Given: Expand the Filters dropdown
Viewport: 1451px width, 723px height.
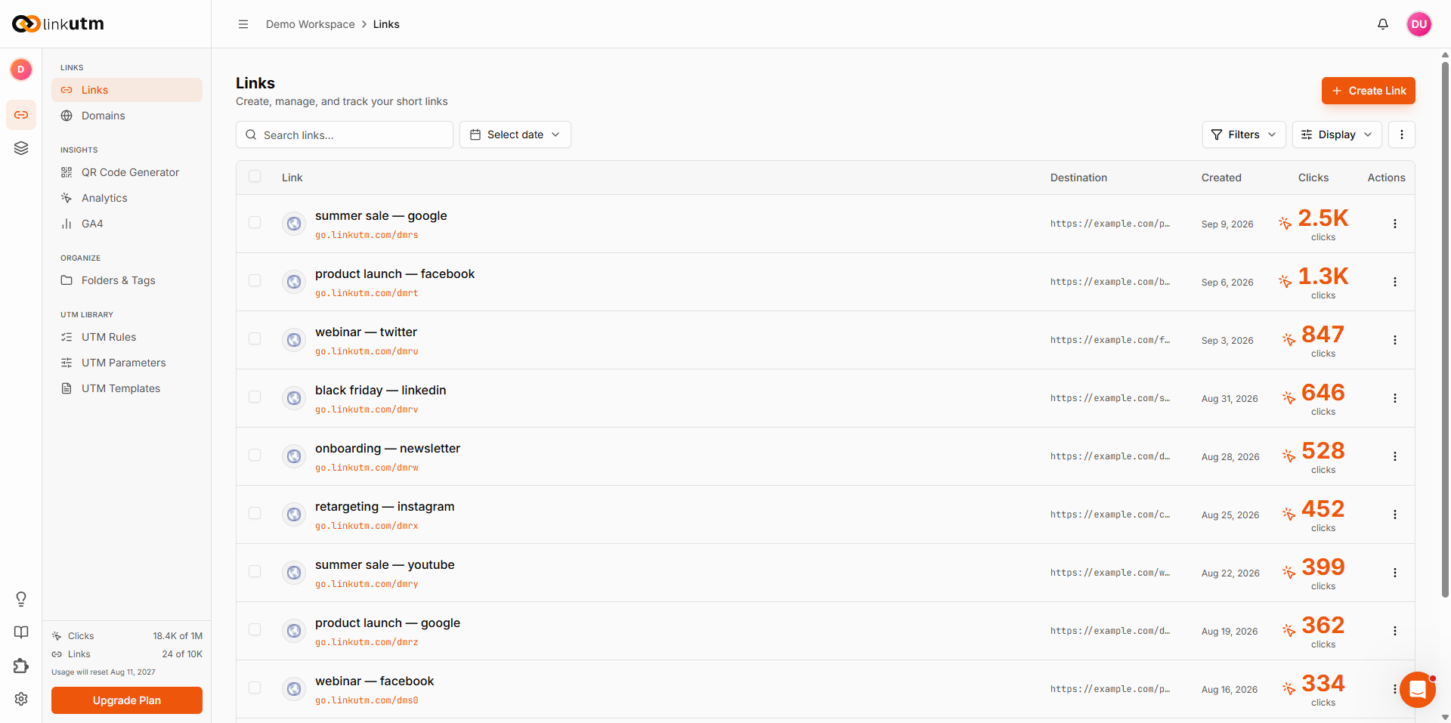Looking at the screenshot, I should (1244, 134).
